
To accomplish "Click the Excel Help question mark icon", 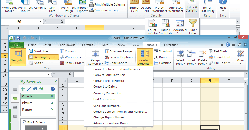I will (228, 45).
